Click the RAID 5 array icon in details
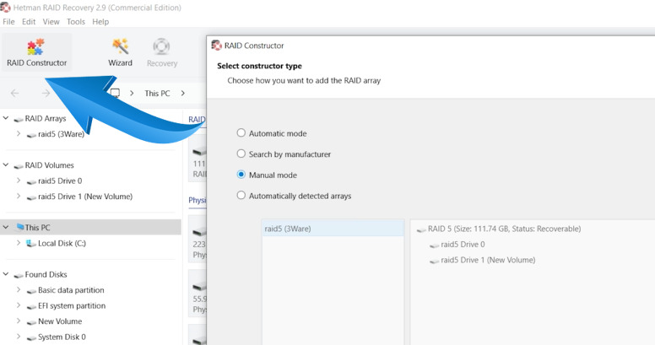655x345 pixels. 421,229
